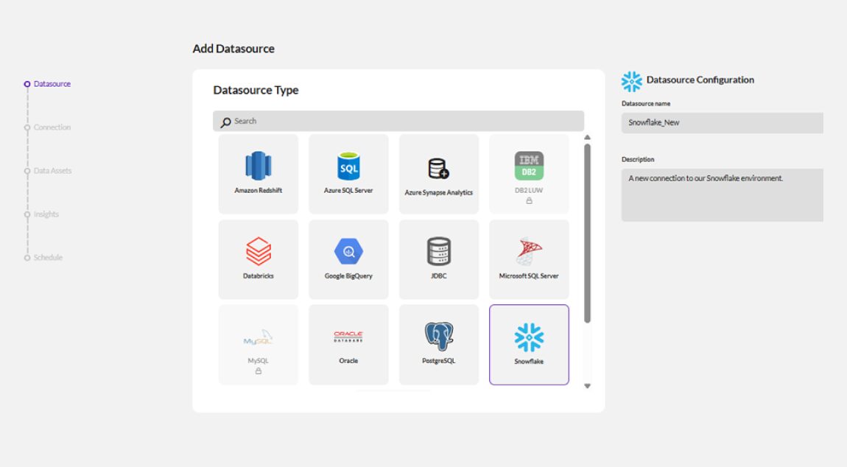Click the Snowflake label text

(x=529, y=361)
